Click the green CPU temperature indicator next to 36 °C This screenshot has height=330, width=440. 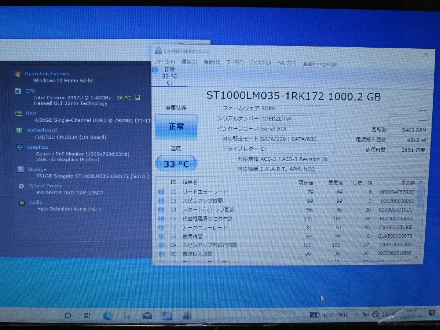[137, 98]
